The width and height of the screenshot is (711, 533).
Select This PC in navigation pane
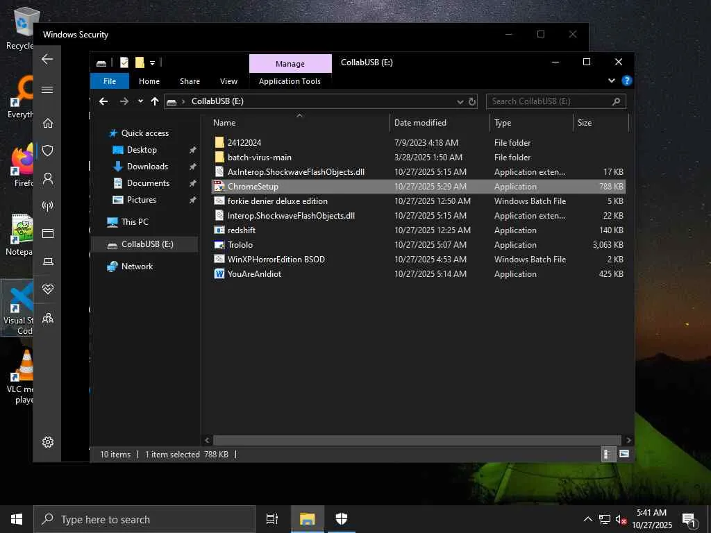(135, 222)
